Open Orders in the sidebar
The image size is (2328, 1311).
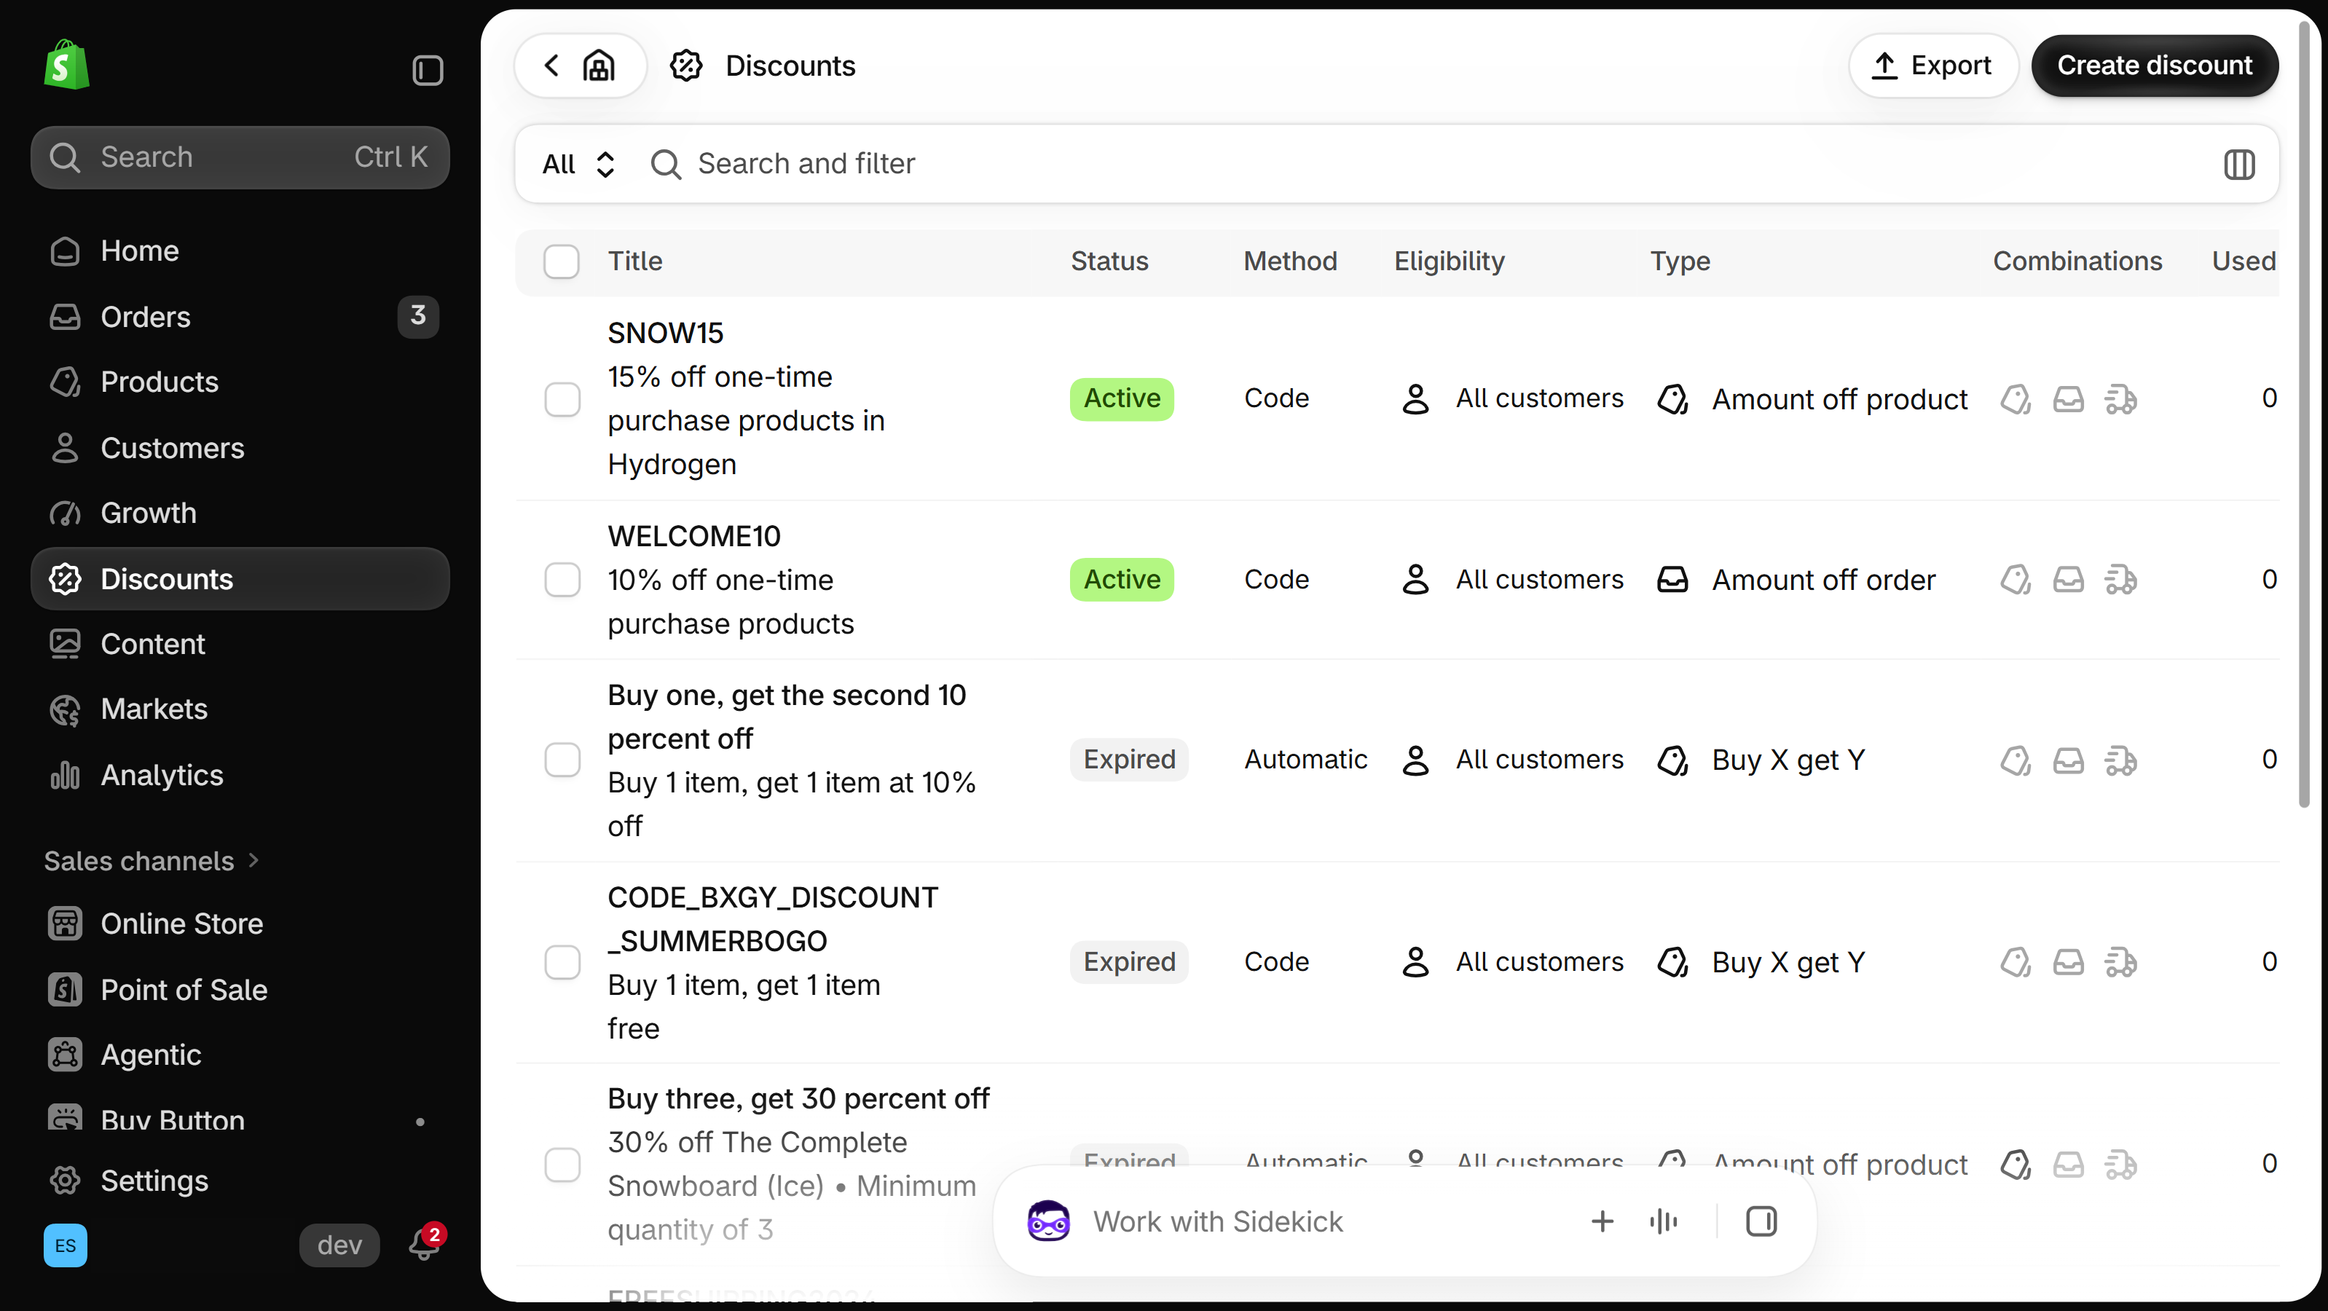click(240, 316)
